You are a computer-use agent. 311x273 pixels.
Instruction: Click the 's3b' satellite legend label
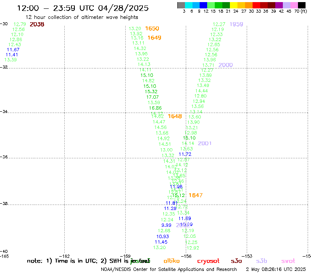261,261
